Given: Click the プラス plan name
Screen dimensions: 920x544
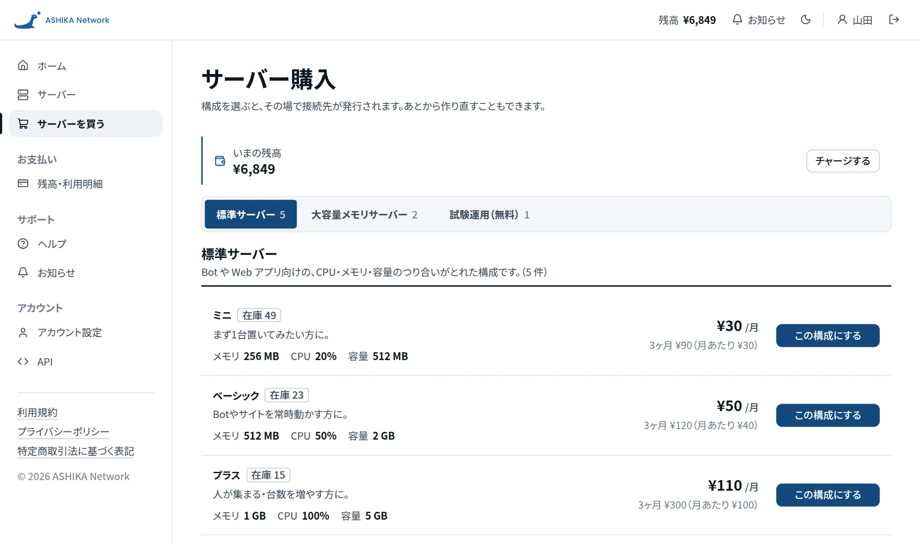Looking at the screenshot, I should tap(226, 475).
